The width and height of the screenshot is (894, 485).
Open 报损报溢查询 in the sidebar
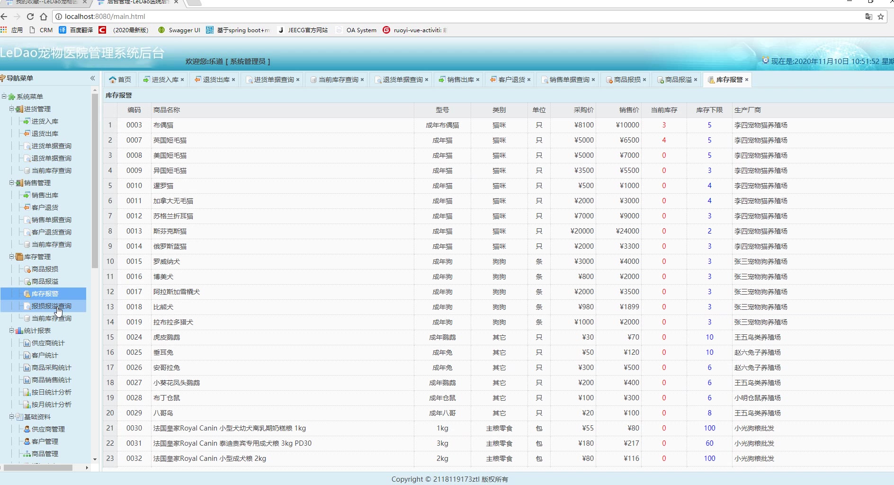51,306
